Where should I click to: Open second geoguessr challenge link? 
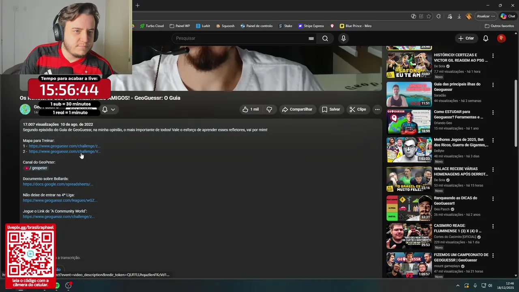64,151
